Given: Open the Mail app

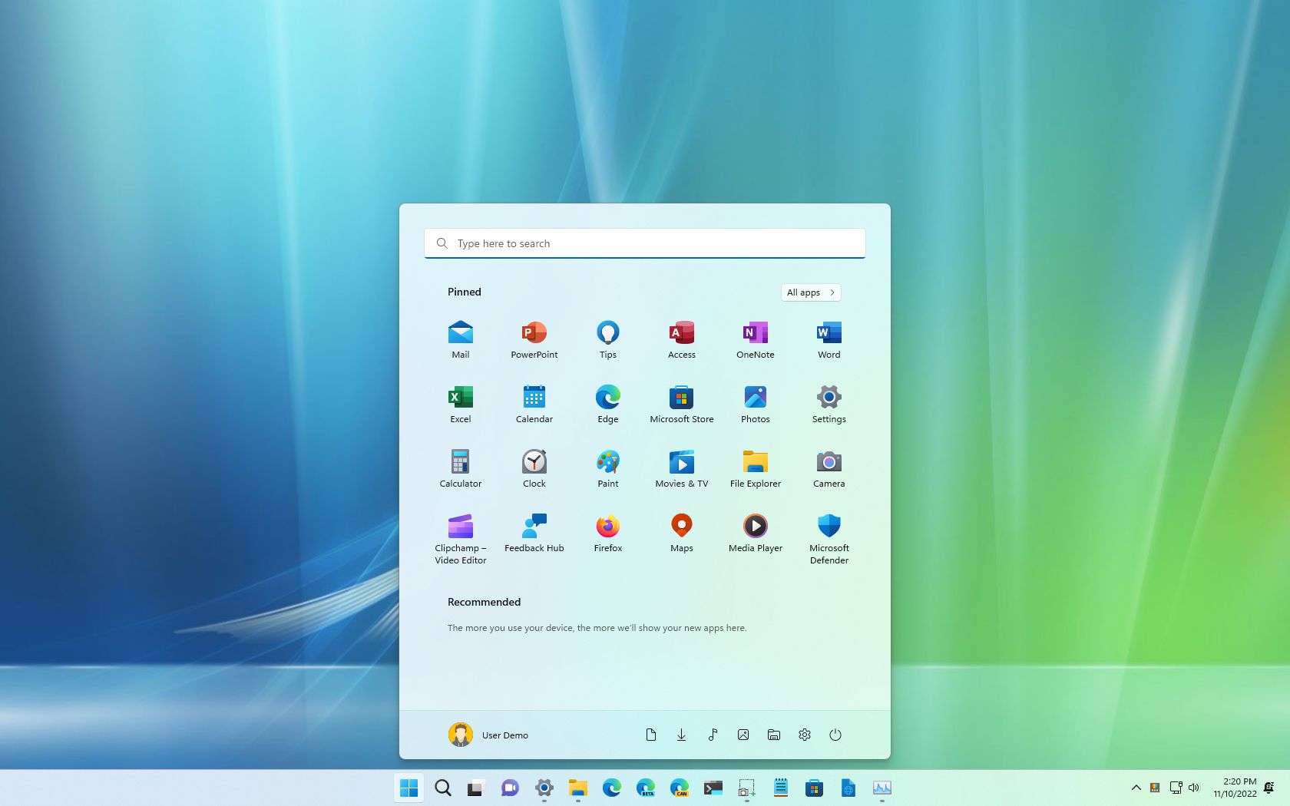Looking at the screenshot, I should click(x=460, y=338).
